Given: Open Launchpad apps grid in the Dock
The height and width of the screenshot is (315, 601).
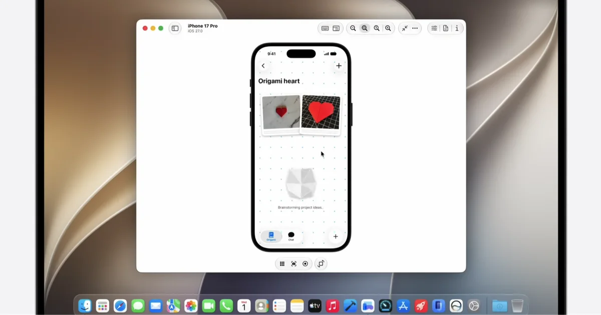Looking at the screenshot, I should click(x=103, y=305).
